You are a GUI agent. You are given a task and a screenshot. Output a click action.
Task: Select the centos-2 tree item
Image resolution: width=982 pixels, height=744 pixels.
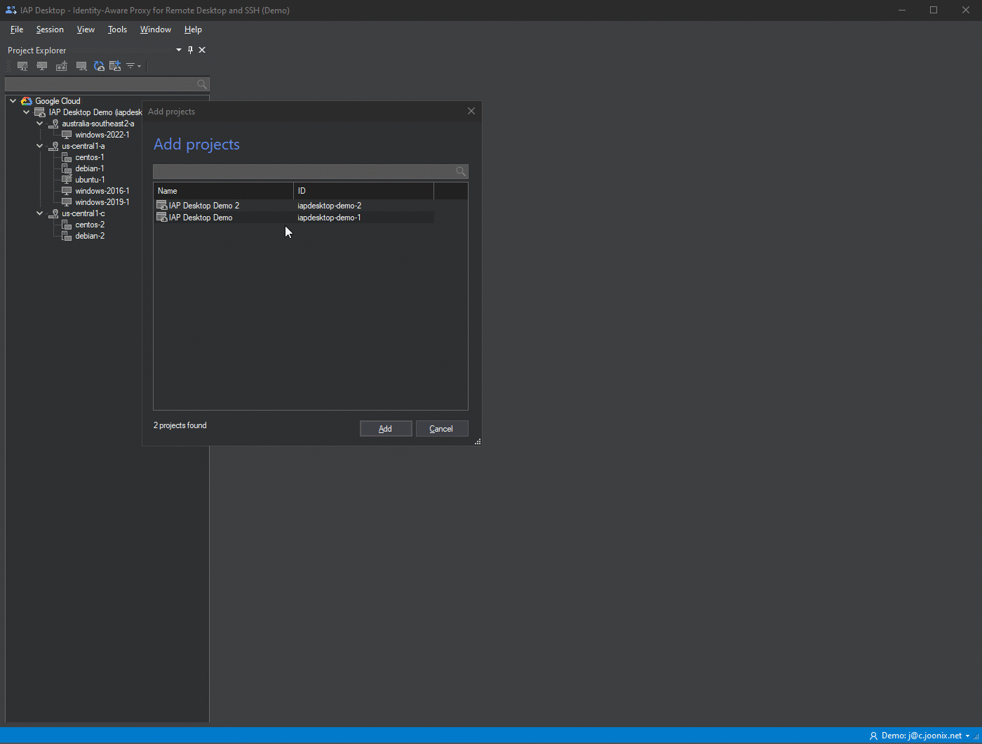(x=90, y=225)
